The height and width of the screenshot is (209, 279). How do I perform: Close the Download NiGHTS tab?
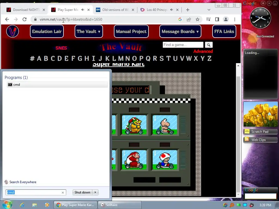coord(44,10)
